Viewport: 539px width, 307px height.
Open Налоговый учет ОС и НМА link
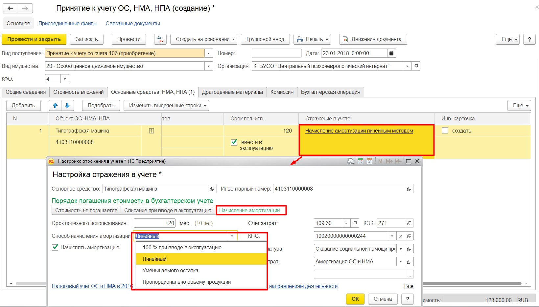tap(92, 286)
